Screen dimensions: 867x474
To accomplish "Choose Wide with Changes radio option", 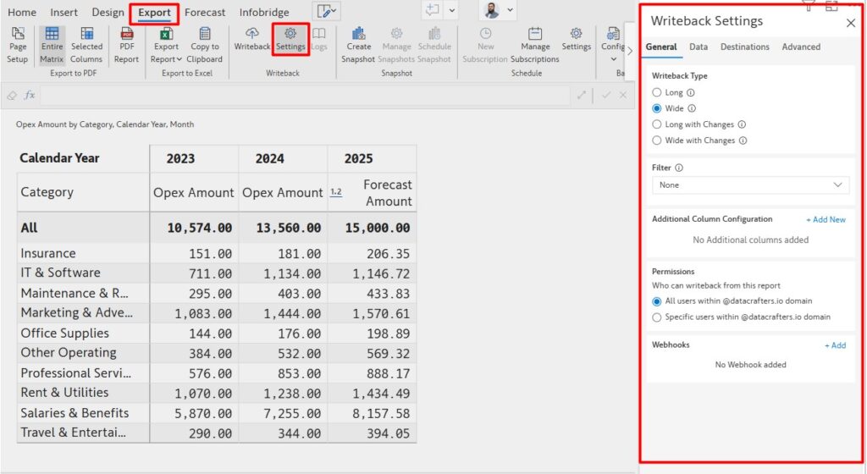I will (x=657, y=141).
